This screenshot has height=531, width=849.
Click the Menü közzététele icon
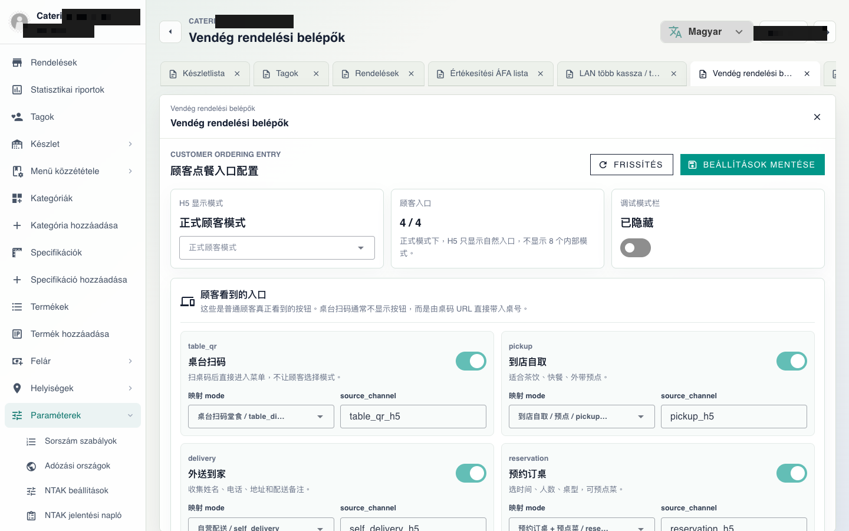[17, 171]
